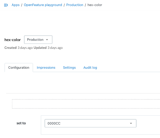
Task: Click the 0000CC selected value text
Action: (x=54, y=123)
